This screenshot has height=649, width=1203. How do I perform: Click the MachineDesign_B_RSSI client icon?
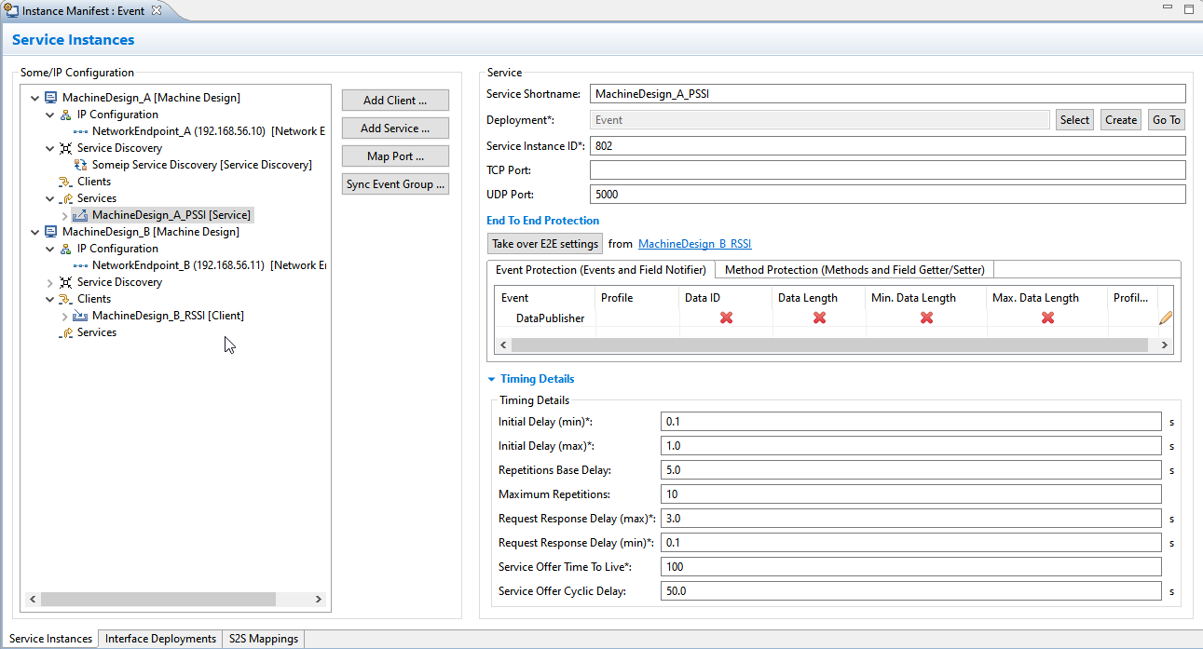click(81, 316)
